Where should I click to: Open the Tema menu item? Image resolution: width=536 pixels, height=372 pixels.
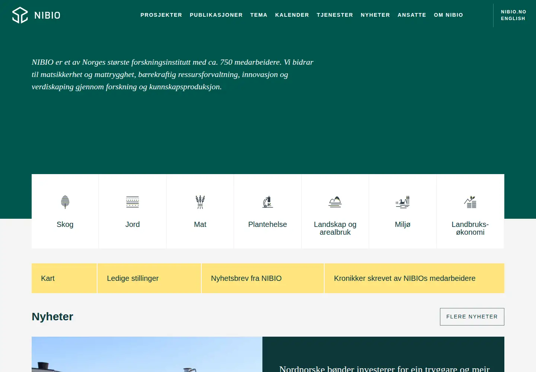[259, 15]
